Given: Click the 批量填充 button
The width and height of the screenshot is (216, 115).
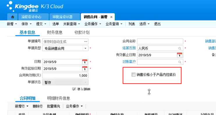Looking at the screenshot, I should point(54,106).
